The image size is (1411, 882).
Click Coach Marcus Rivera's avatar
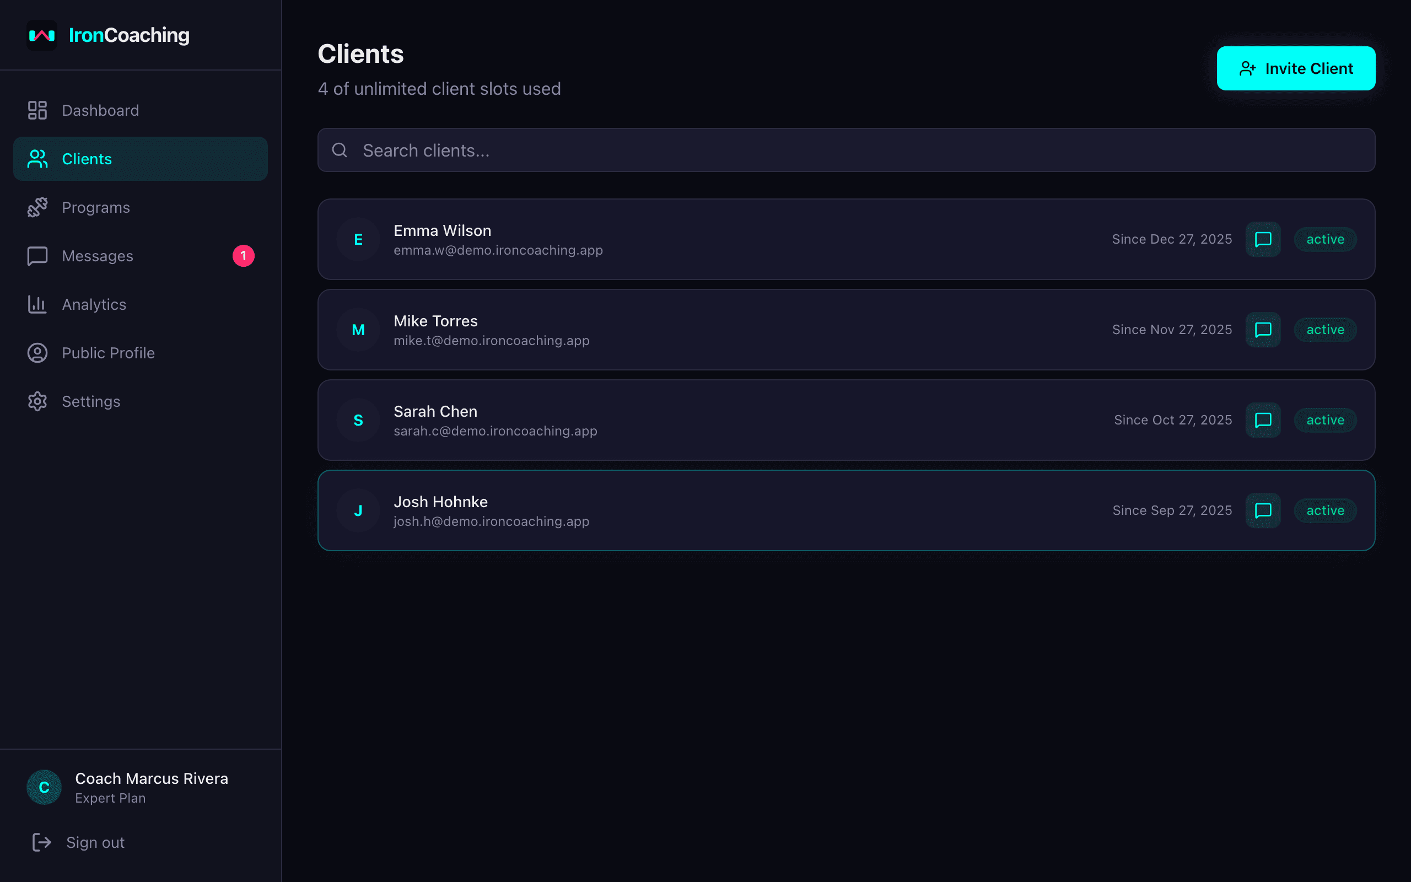43,787
